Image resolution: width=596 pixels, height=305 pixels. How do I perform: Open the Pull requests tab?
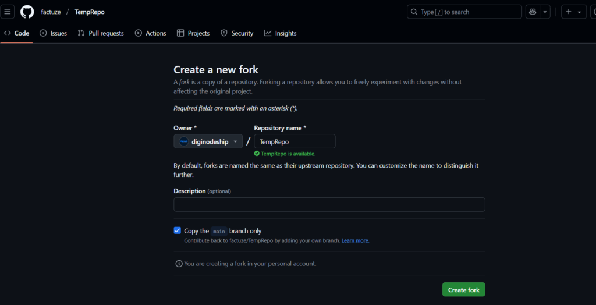[x=101, y=33]
